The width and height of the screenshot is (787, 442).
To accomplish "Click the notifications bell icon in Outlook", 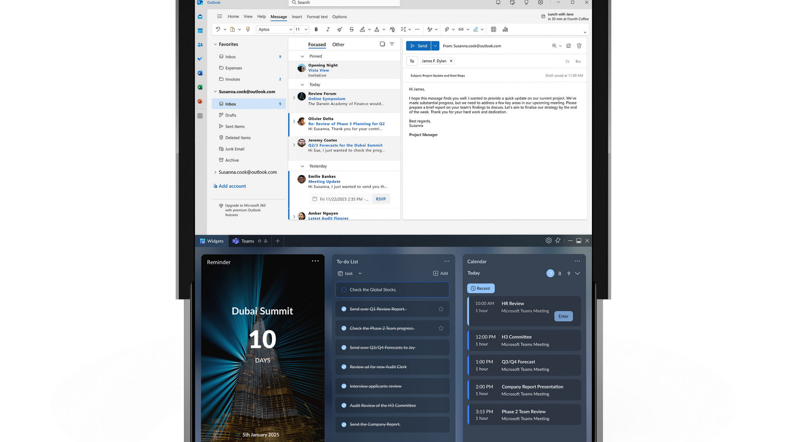I will pos(498,2).
